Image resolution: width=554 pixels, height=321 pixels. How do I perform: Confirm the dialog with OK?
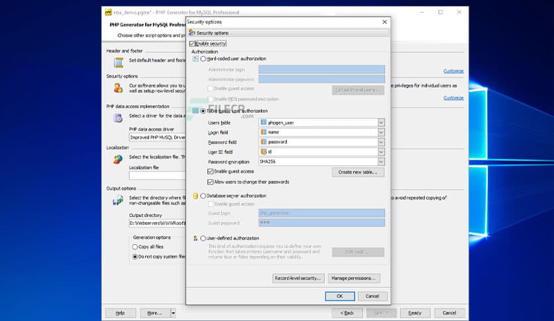[x=340, y=296]
